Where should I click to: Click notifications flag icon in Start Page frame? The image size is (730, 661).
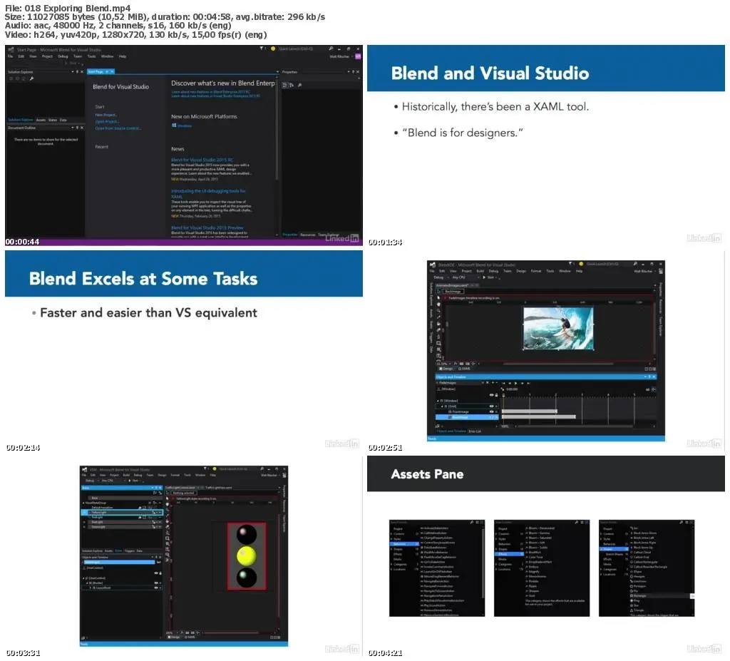pyautogui.click(x=262, y=48)
